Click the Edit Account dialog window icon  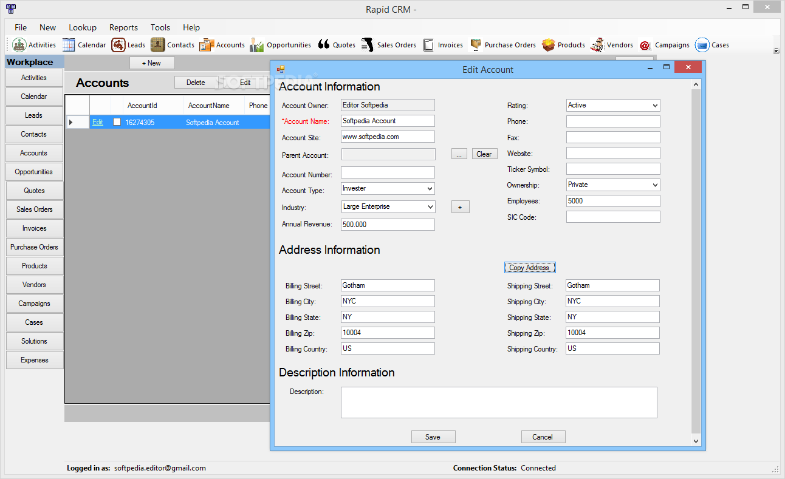click(281, 69)
